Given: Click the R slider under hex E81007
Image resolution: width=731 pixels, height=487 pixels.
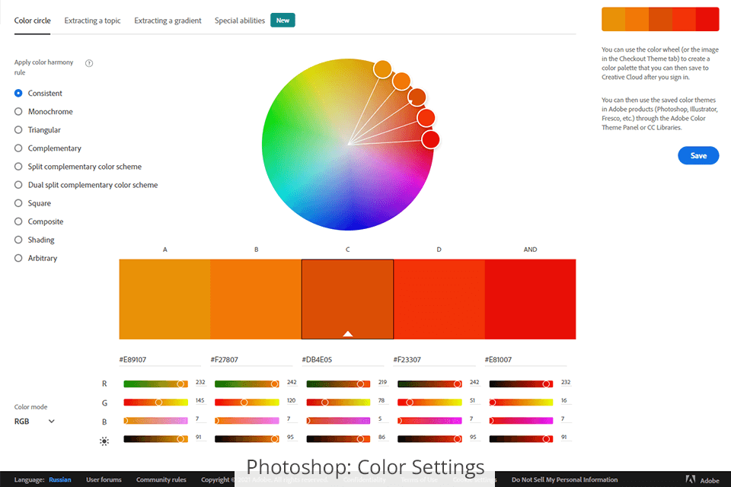Looking at the screenshot, I should pos(521,384).
